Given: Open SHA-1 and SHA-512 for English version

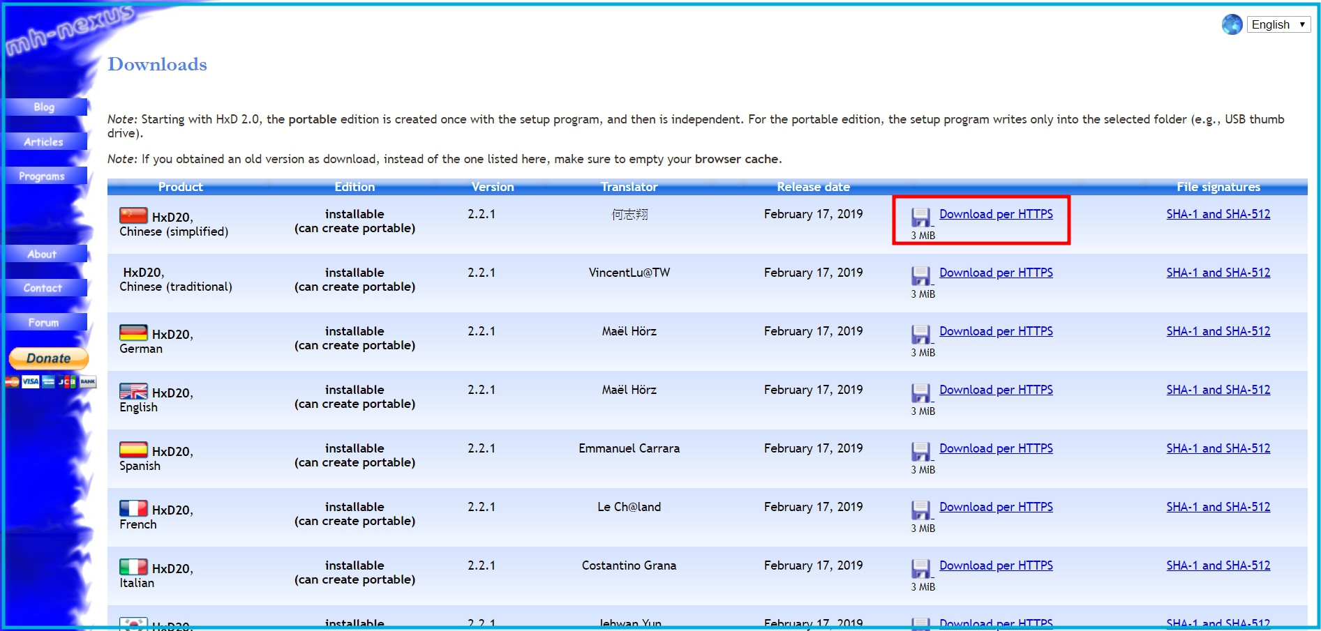Looking at the screenshot, I should pyautogui.click(x=1218, y=390).
